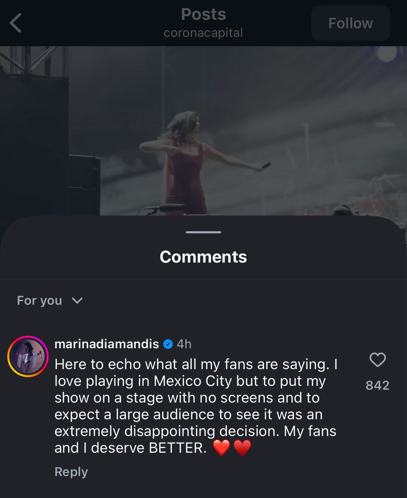Tap the Comments heading
The image size is (407, 498).
pos(203,257)
